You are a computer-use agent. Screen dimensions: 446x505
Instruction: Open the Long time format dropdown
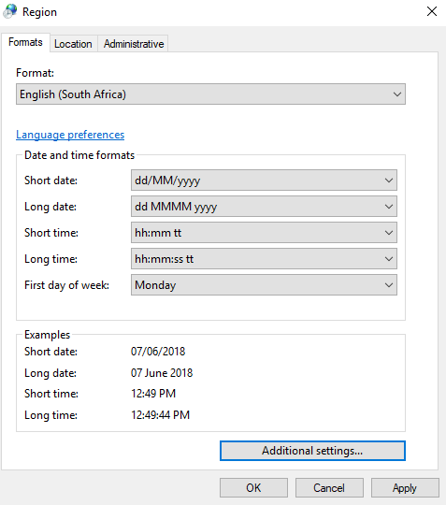tap(264, 259)
